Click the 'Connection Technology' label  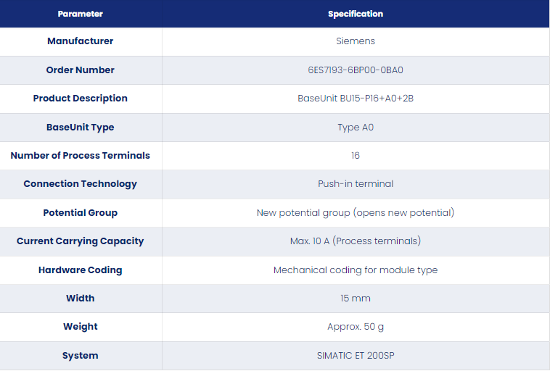pos(81,183)
